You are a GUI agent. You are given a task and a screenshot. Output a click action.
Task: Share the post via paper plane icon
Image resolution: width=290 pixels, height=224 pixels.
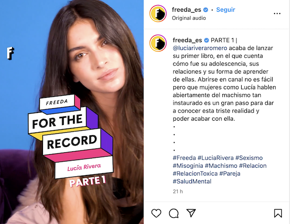[191, 213]
